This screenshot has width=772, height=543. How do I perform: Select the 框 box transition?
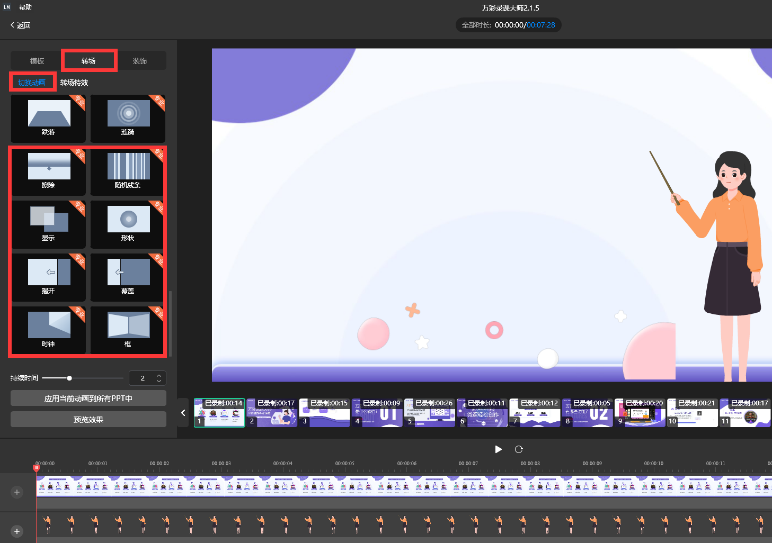tap(128, 330)
